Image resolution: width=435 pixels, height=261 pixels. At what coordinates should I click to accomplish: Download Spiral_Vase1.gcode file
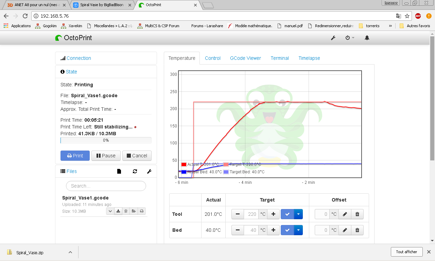point(118,211)
